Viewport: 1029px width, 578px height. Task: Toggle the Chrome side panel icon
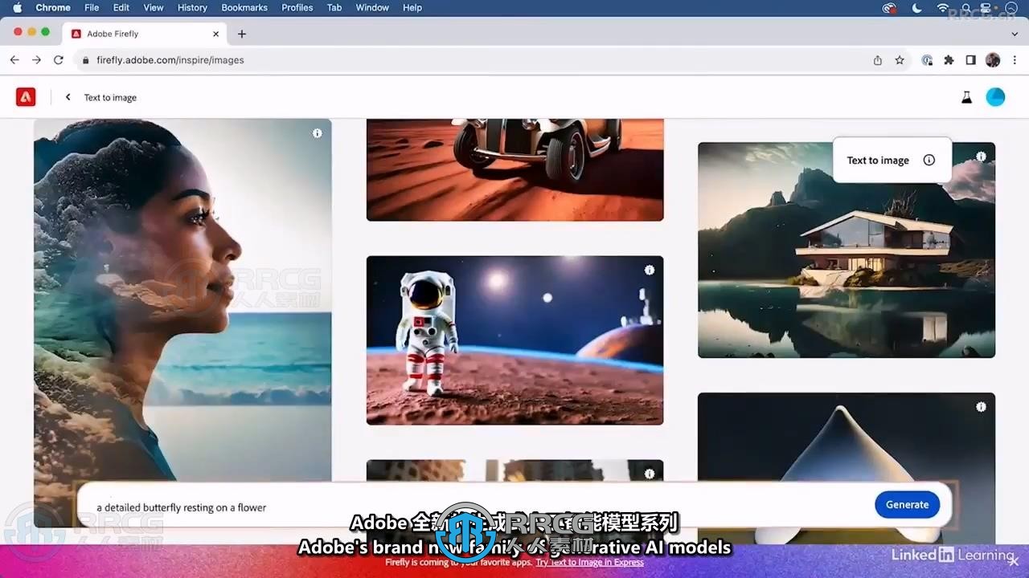(x=971, y=60)
